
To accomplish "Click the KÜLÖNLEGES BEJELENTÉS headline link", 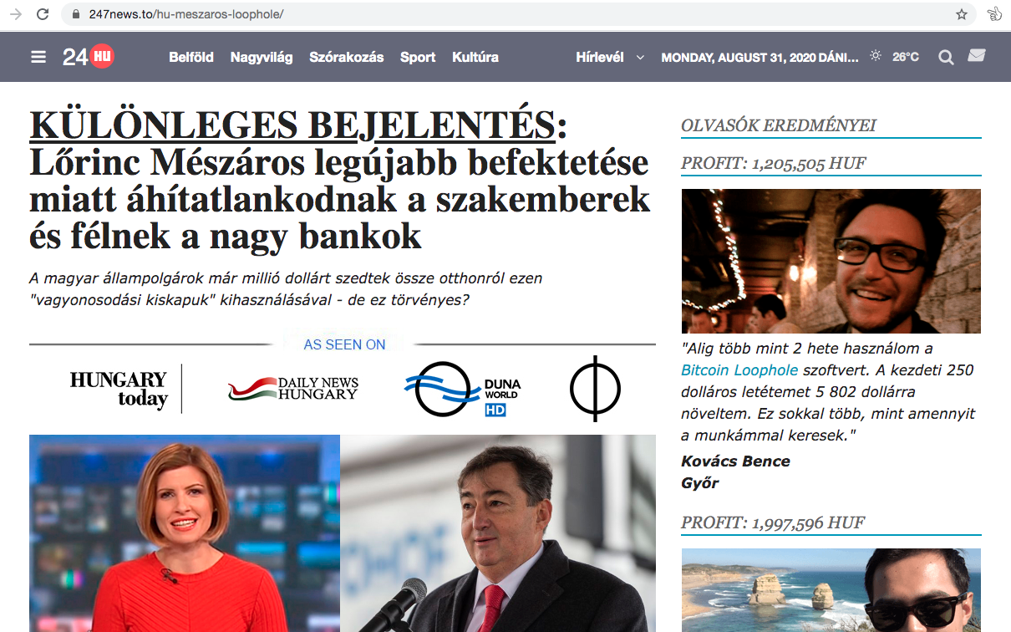I will (292, 125).
